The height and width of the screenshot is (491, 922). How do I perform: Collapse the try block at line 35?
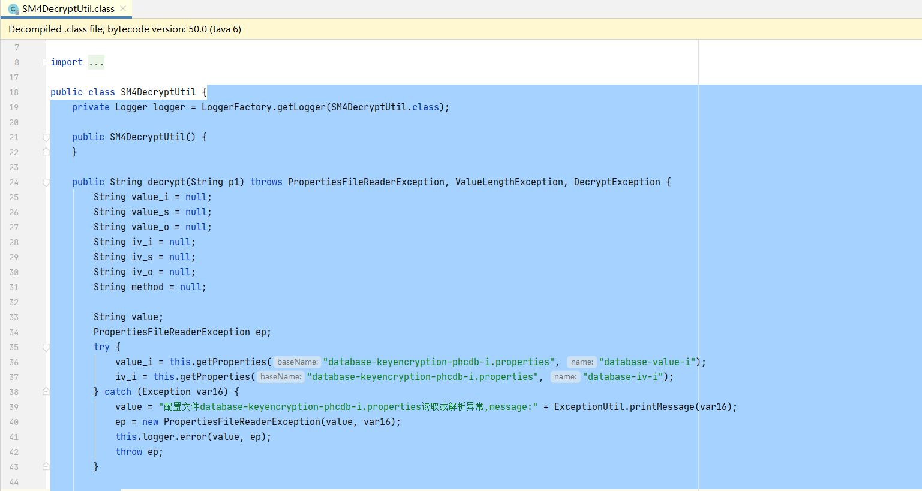point(46,347)
